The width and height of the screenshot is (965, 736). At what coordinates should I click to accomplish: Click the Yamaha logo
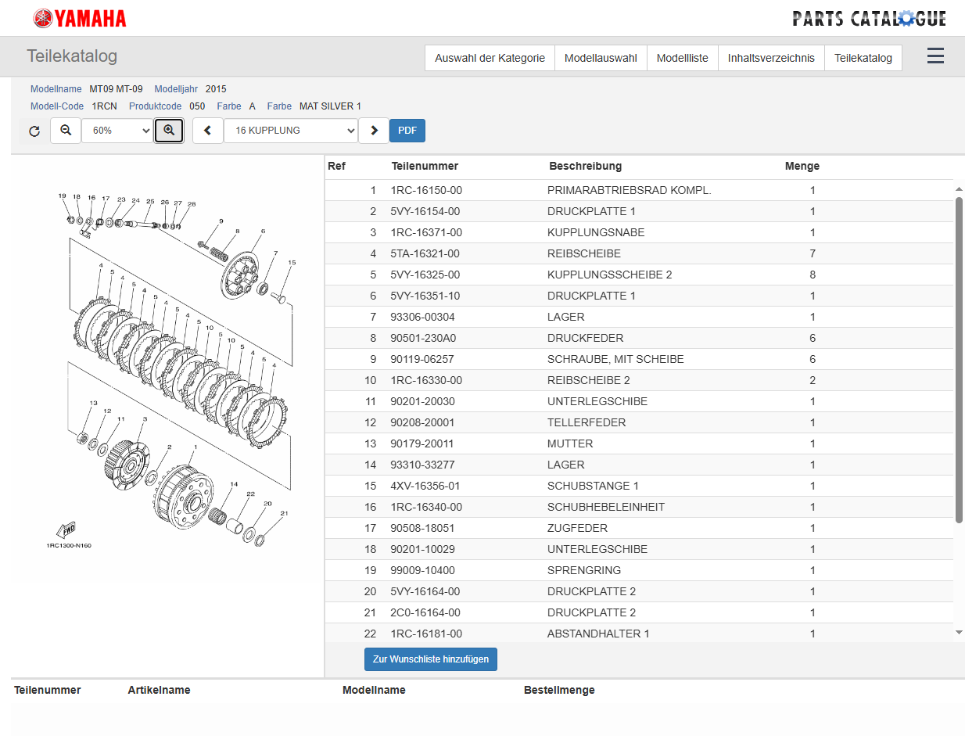80,18
